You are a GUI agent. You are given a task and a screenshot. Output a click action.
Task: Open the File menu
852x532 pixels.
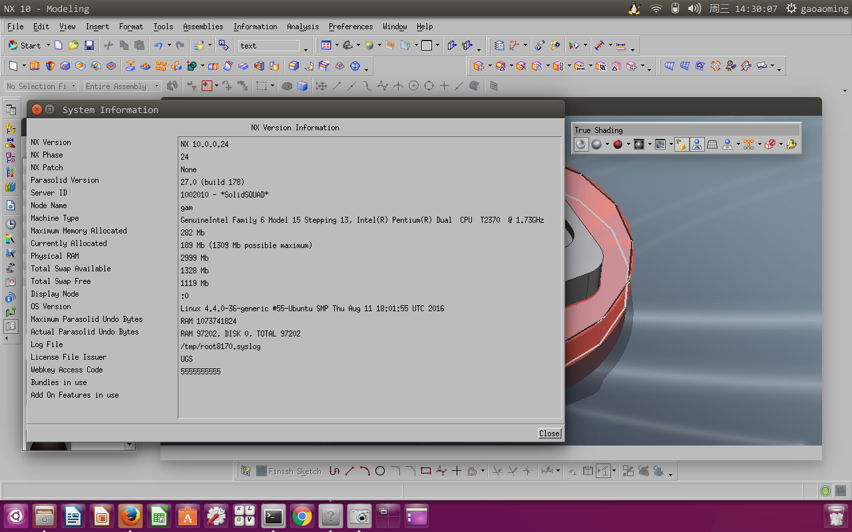click(x=15, y=27)
